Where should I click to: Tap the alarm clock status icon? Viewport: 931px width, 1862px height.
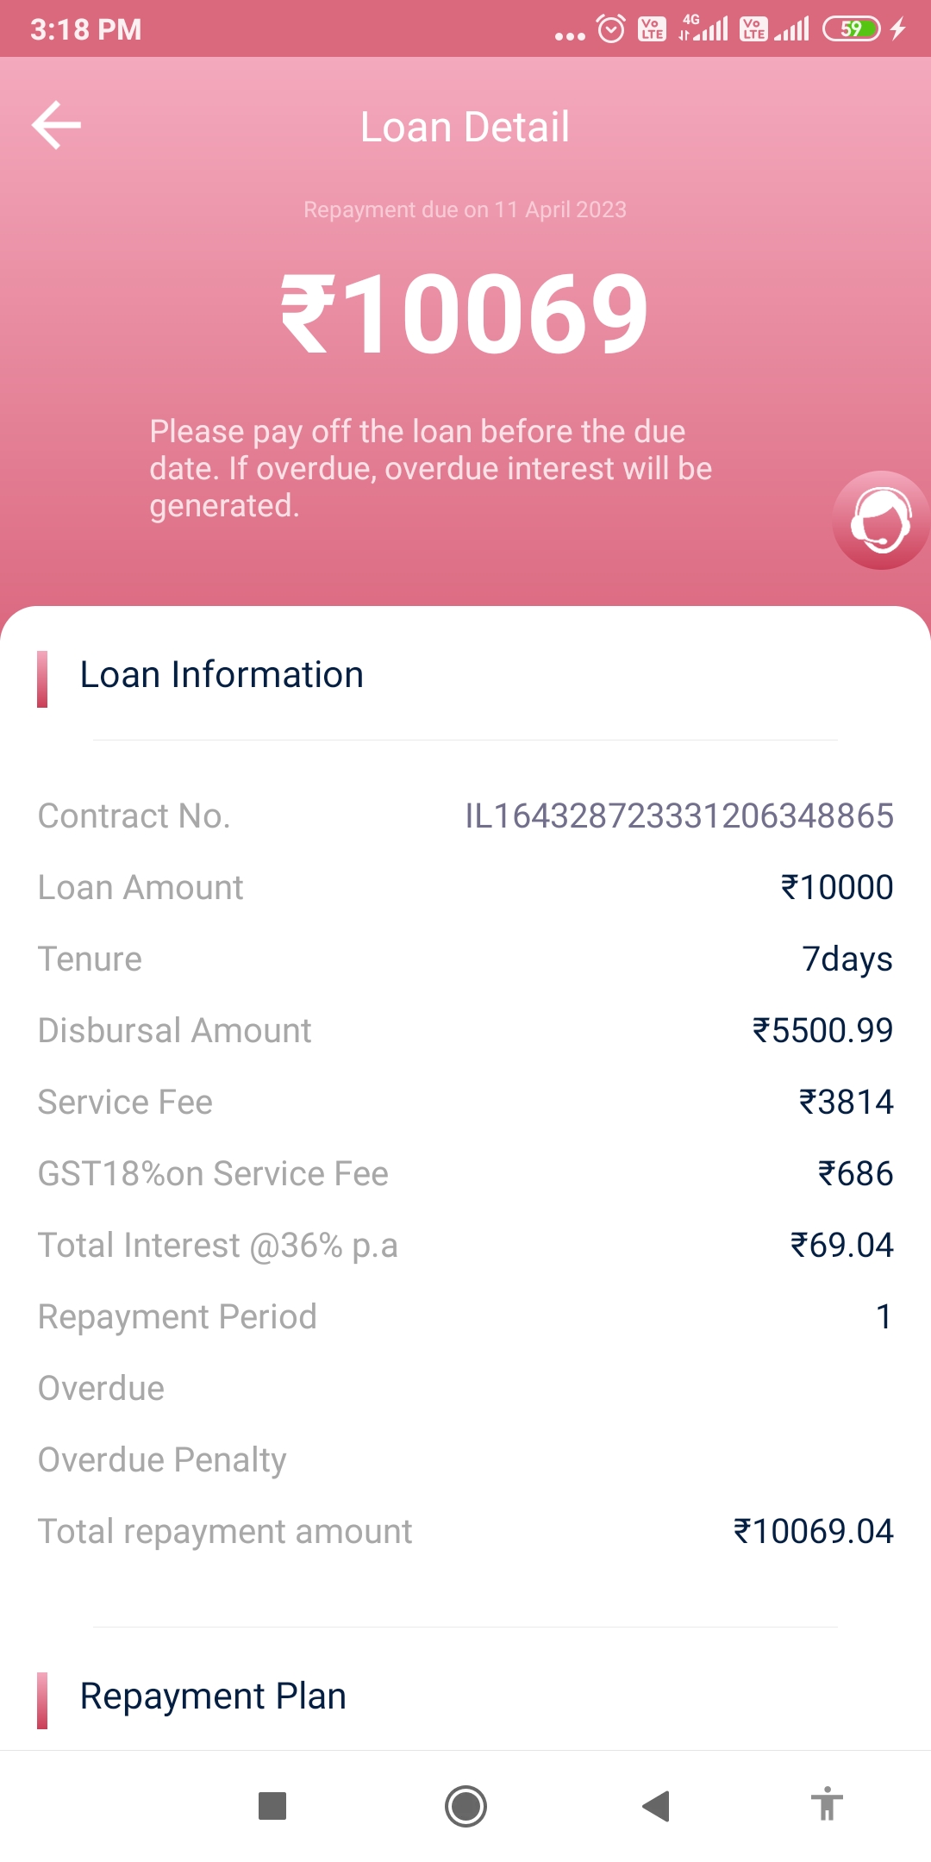611,29
